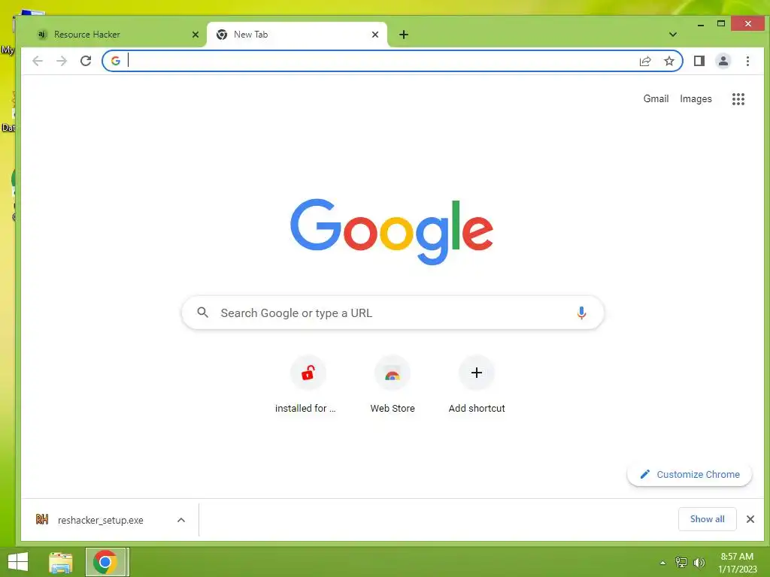Dismiss the downloads bar
Viewport: 770px width, 577px height.
click(750, 519)
